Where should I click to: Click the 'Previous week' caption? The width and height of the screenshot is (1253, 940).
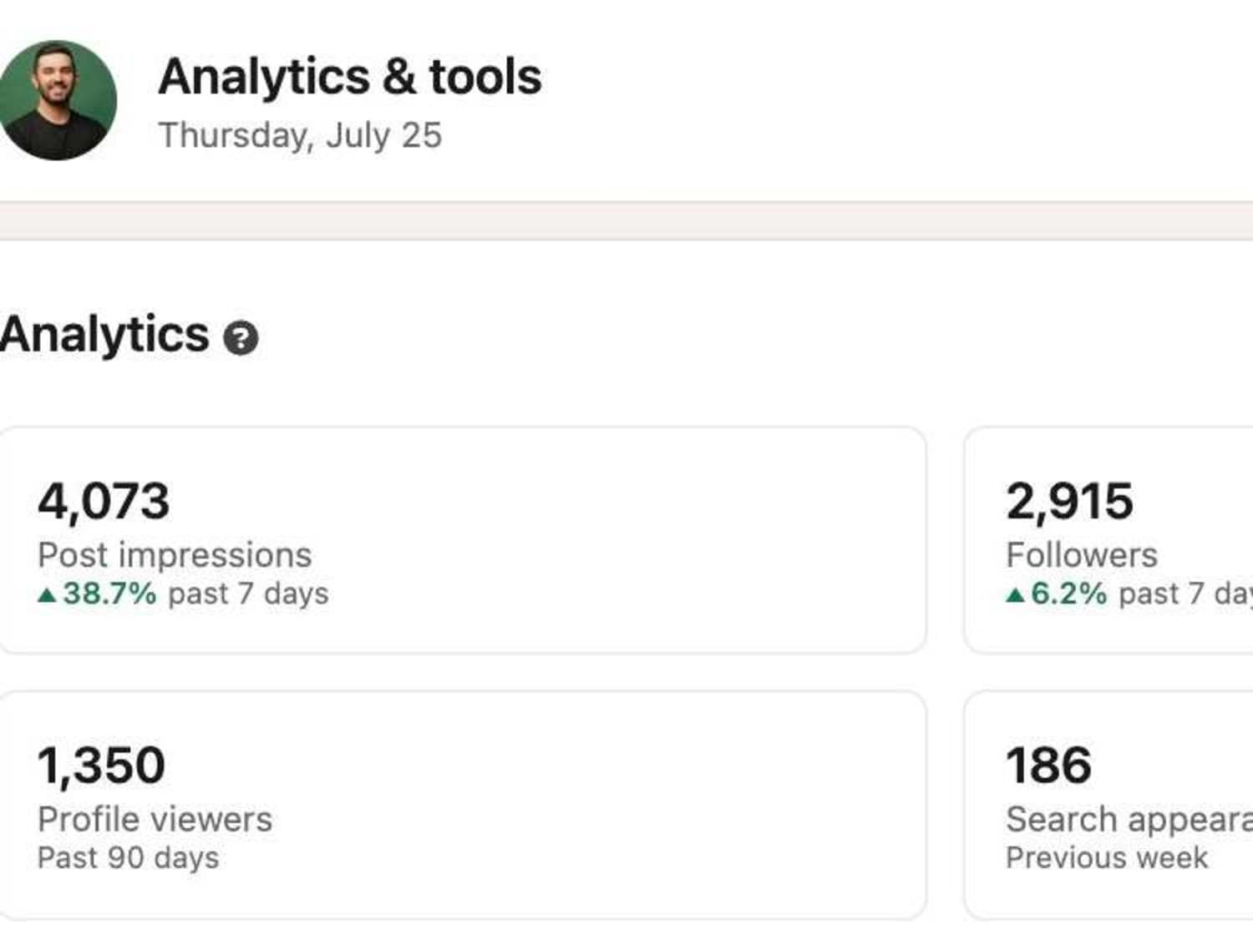(1107, 857)
